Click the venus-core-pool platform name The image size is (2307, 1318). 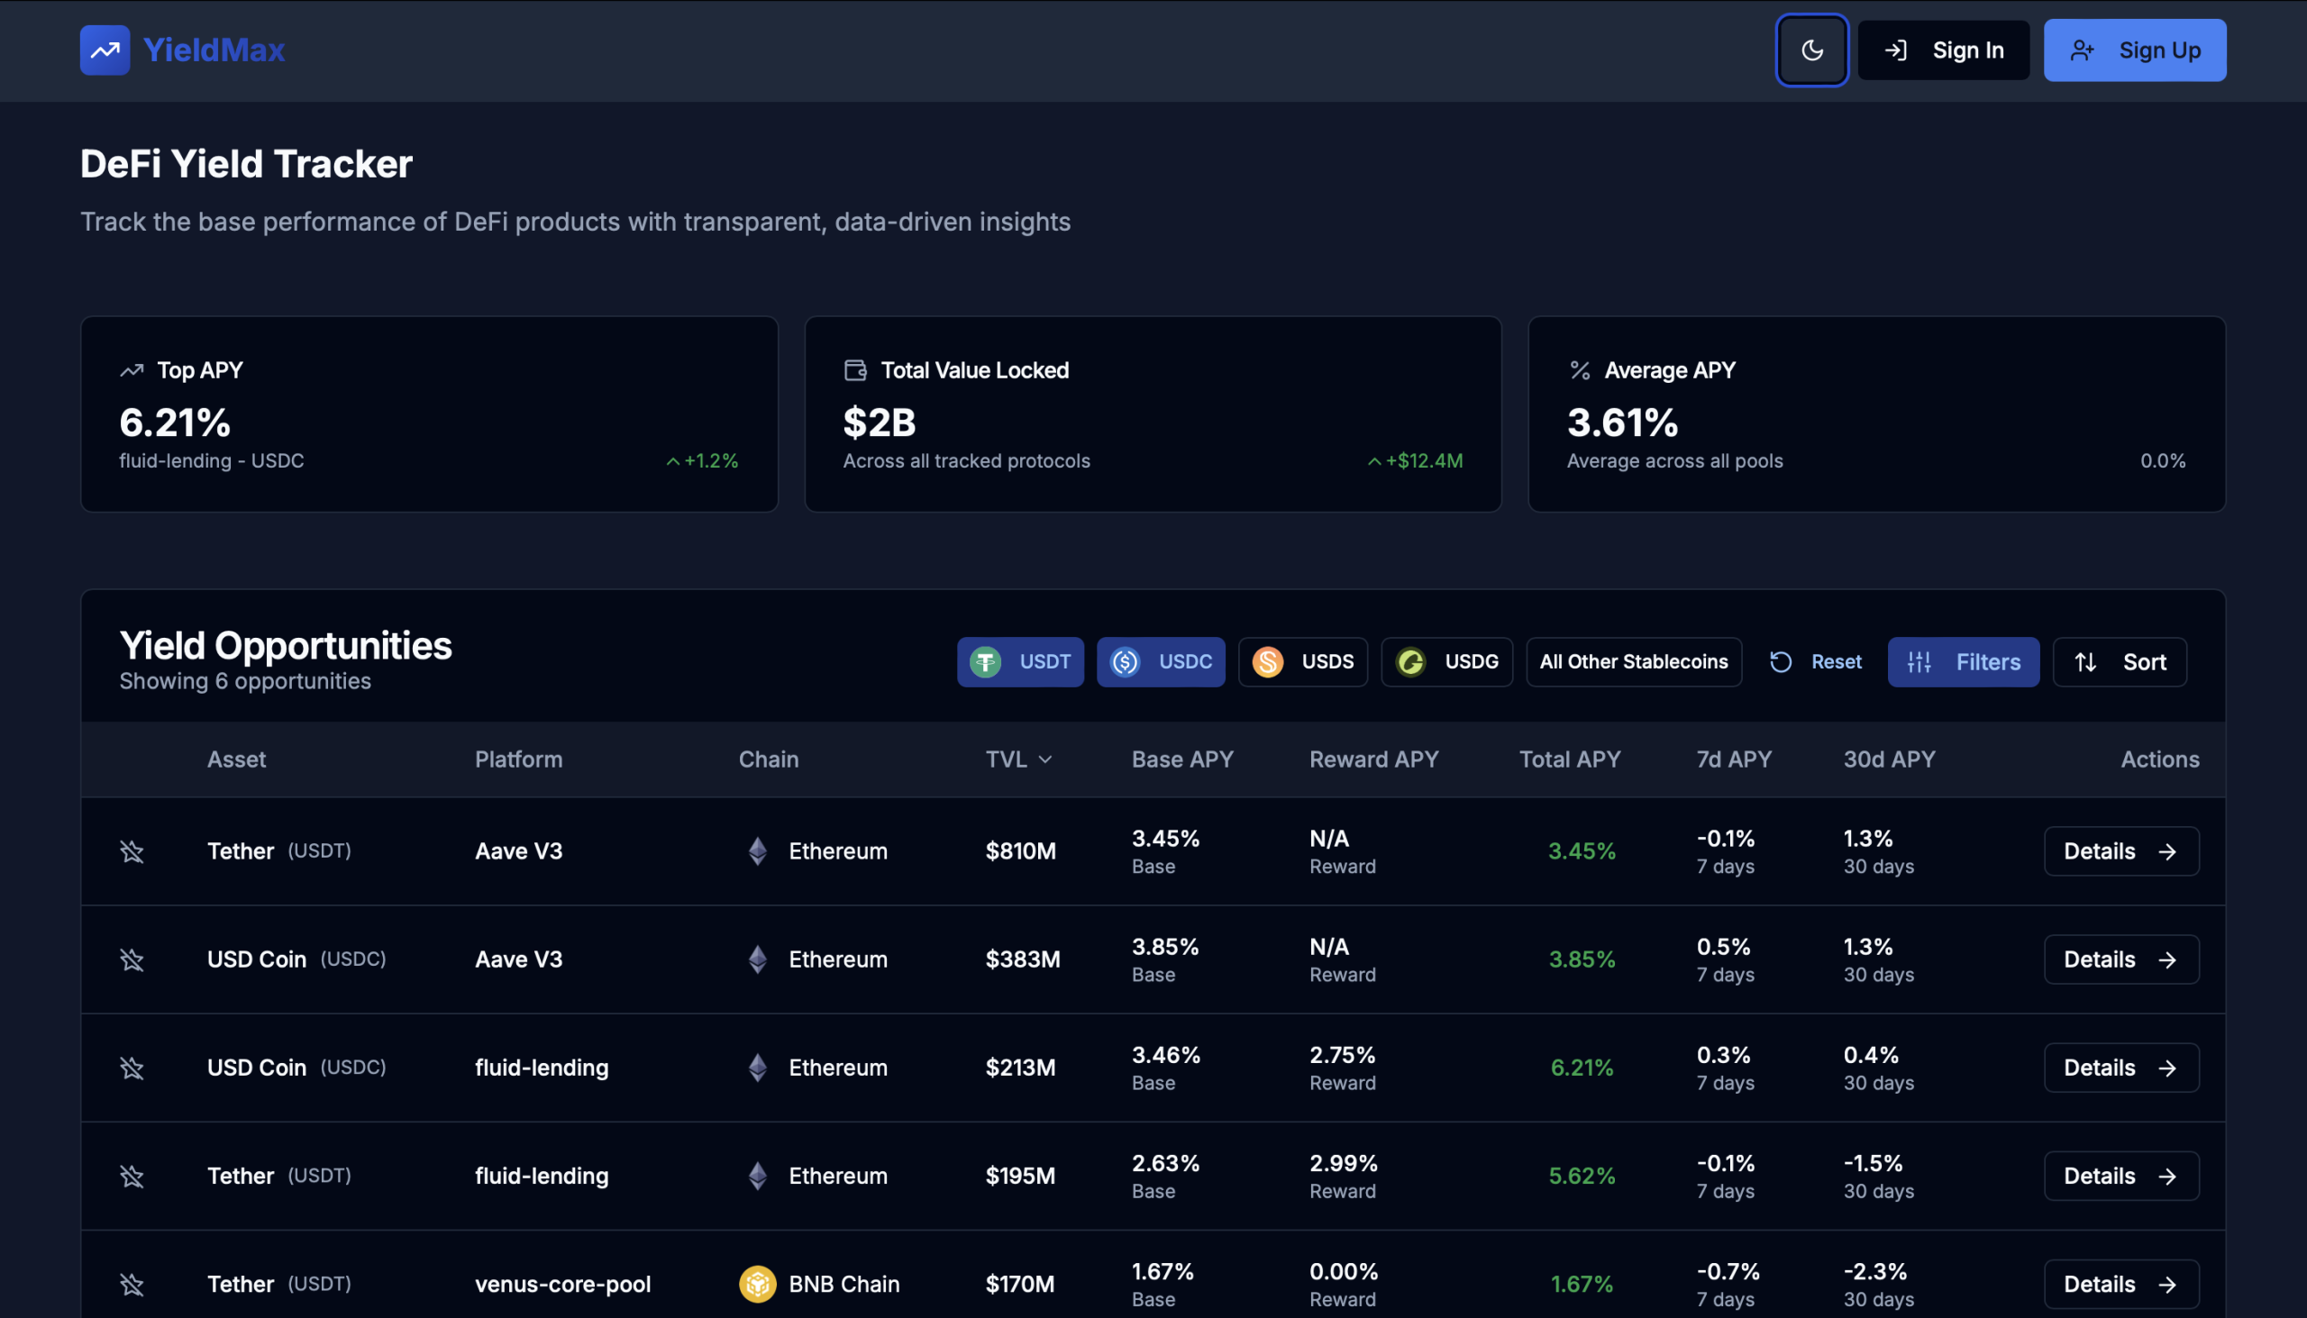[x=562, y=1285]
